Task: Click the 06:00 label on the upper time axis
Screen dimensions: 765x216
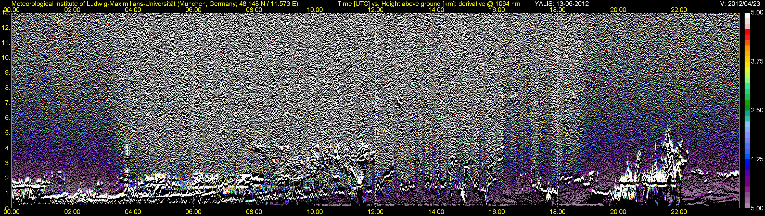Action: (193, 10)
